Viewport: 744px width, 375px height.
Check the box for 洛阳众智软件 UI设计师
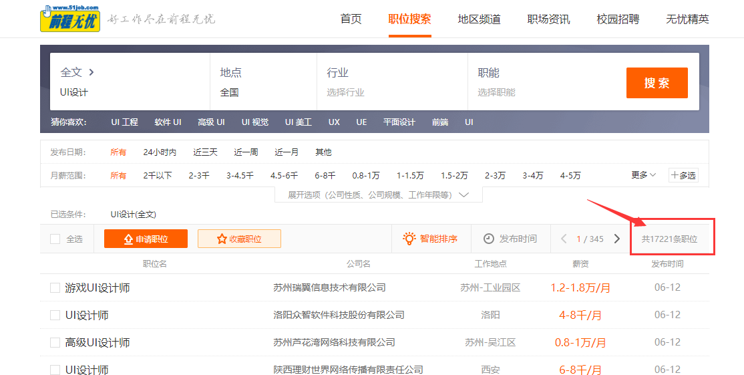(x=55, y=316)
